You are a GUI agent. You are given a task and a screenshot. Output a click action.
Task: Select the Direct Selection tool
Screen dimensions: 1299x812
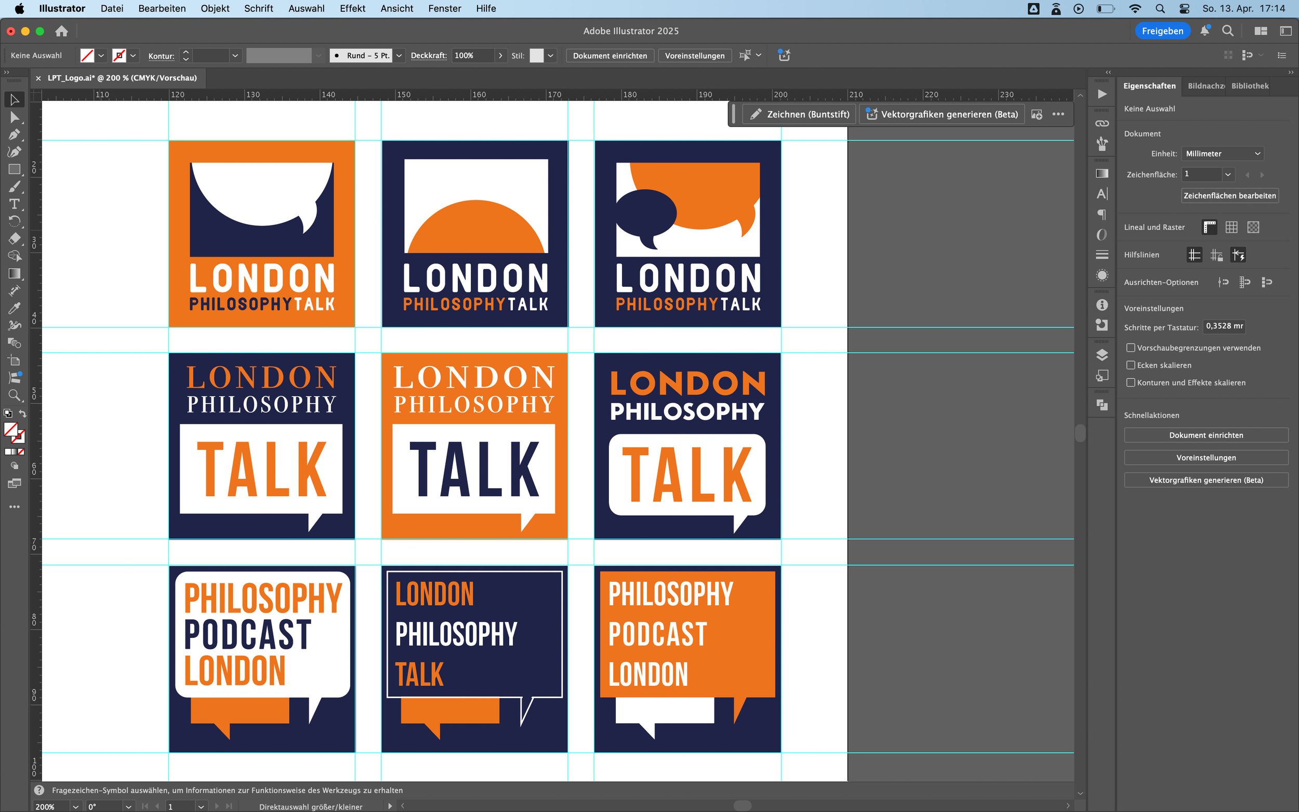coord(15,117)
